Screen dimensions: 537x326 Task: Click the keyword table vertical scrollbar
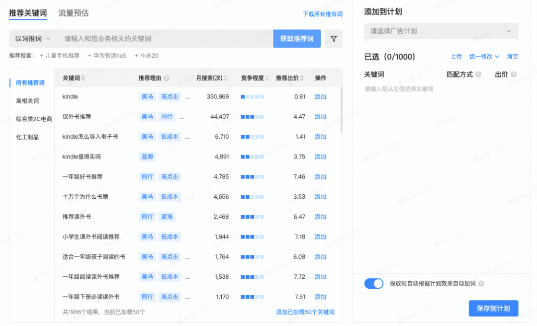[x=341, y=109]
